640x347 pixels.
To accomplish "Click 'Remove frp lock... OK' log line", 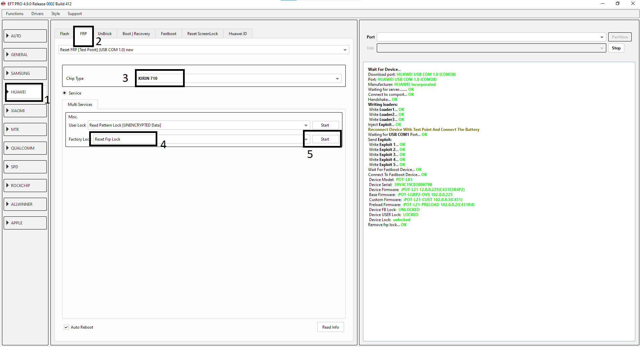I will click(387, 225).
